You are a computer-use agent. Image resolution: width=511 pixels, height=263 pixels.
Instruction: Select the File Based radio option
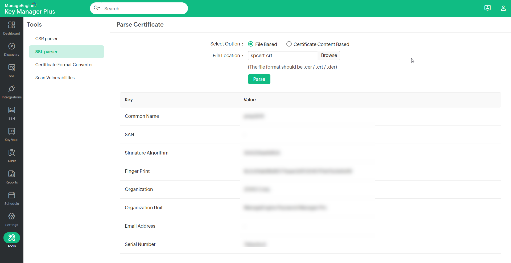(251, 44)
